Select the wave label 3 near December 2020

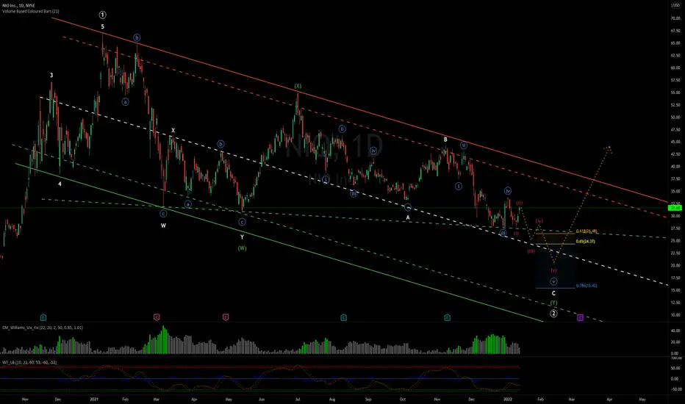click(51, 75)
